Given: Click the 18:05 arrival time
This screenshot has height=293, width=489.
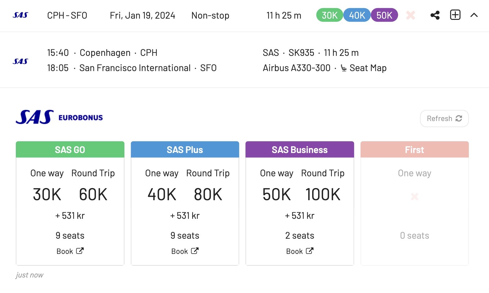Looking at the screenshot, I should [58, 68].
